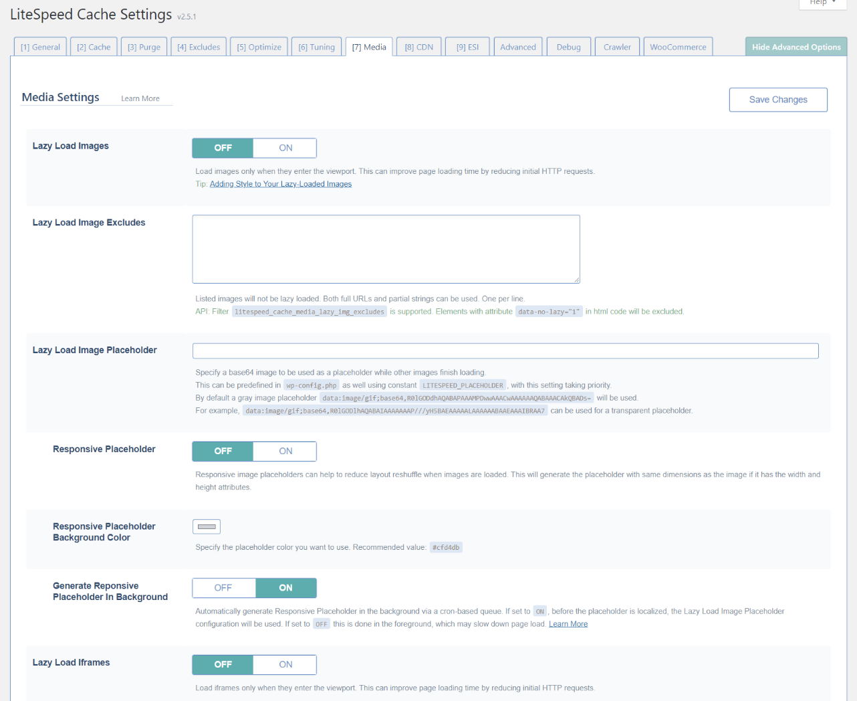857x701 pixels.
Task: Click the Save Changes button
Action: (x=778, y=100)
